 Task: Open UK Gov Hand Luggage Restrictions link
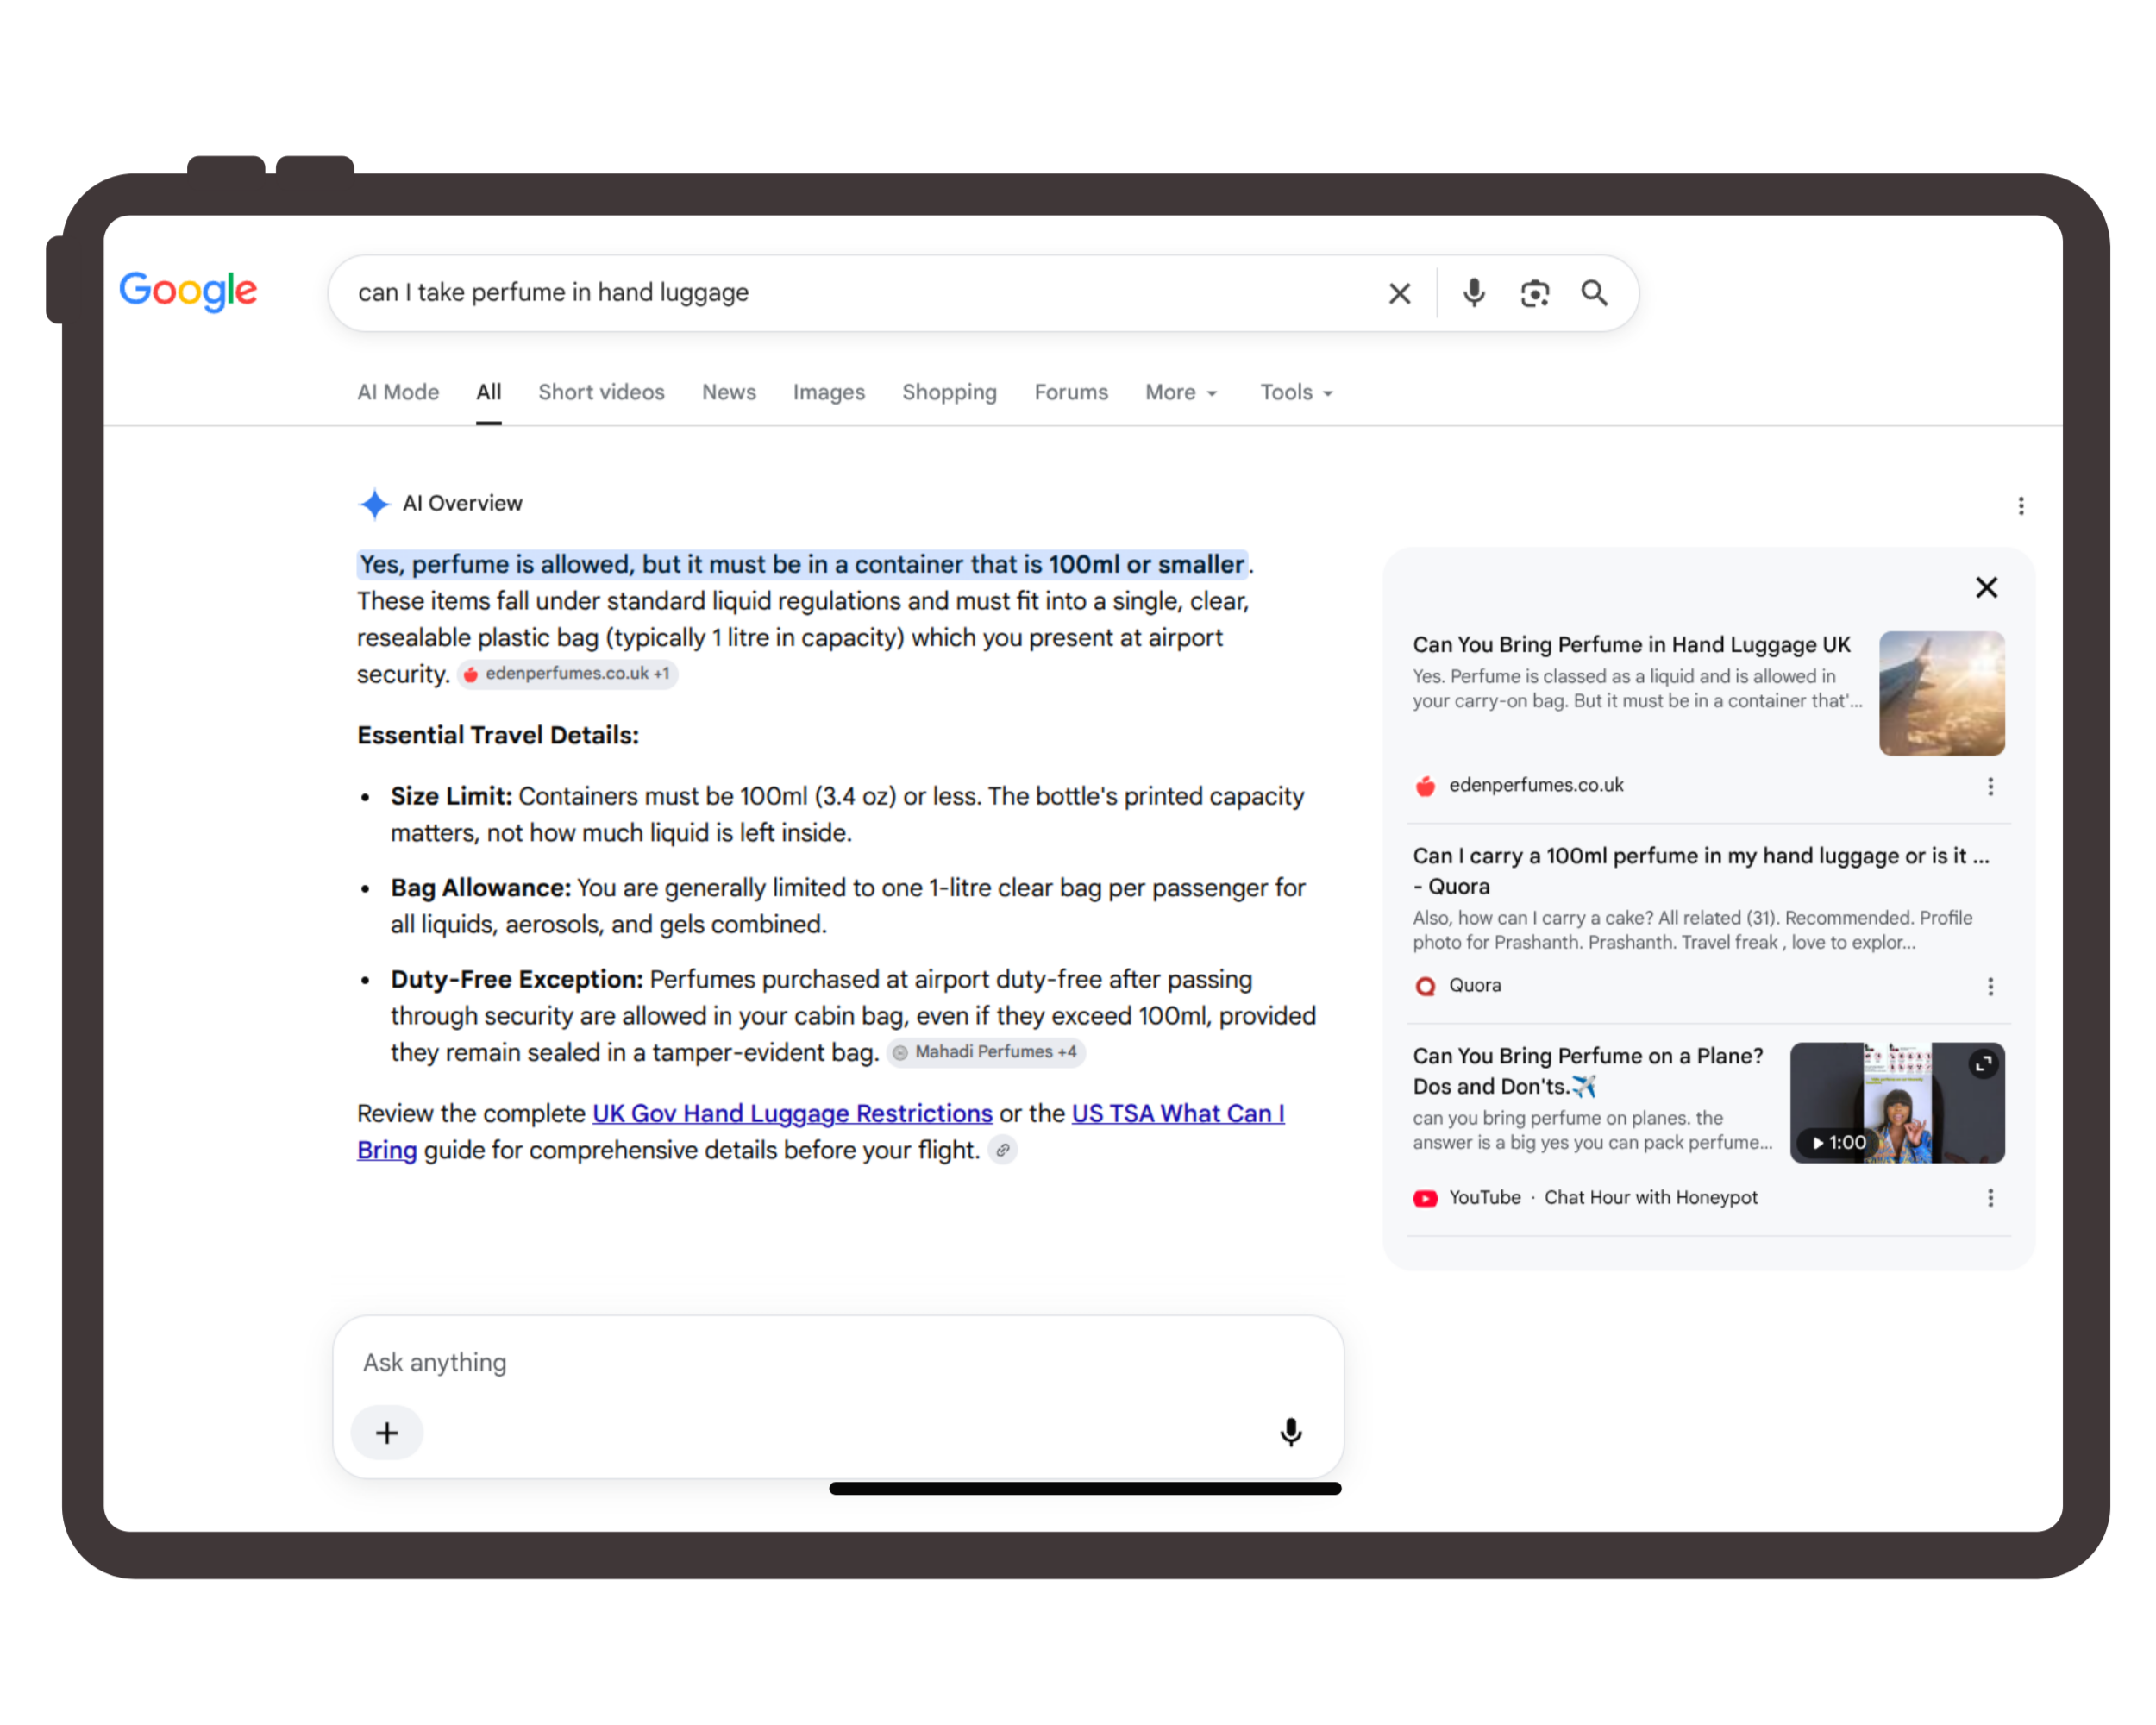(x=792, y=1113)
